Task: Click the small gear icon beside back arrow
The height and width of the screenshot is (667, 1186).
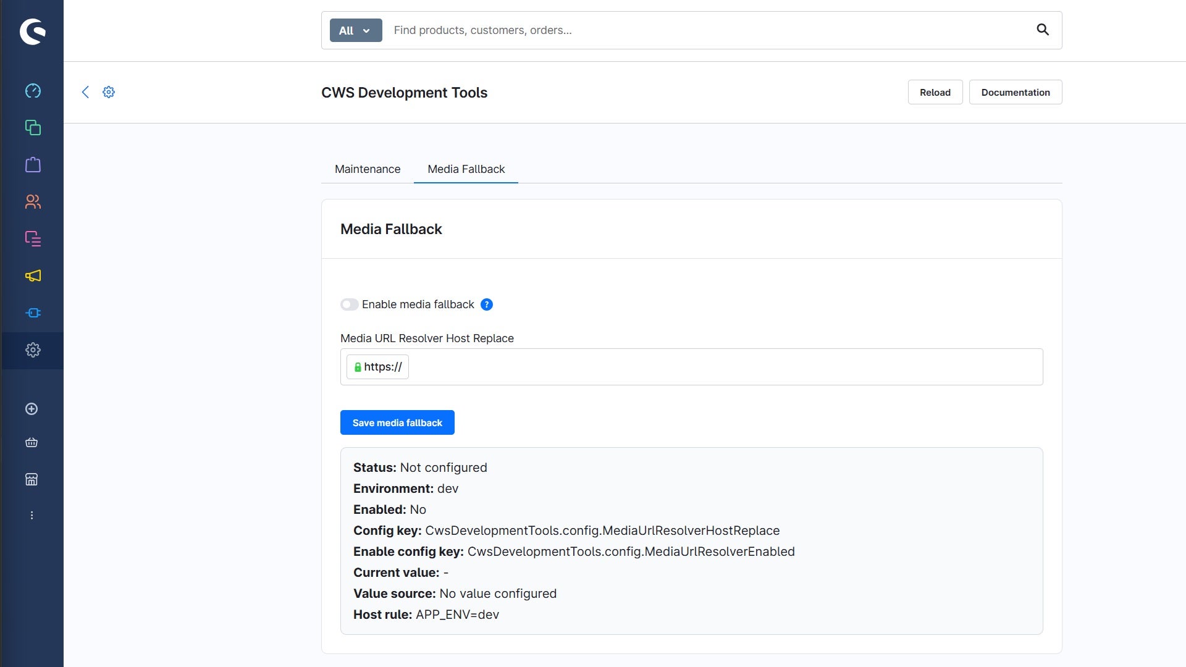Action: point(109,92)
